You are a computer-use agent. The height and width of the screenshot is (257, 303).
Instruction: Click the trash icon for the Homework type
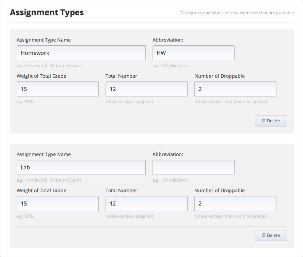(x=264, y=121)
